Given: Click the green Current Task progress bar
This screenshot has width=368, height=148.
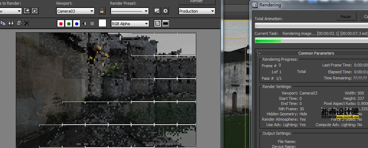Looking at the screenshot, I should (x=311, y=40).
